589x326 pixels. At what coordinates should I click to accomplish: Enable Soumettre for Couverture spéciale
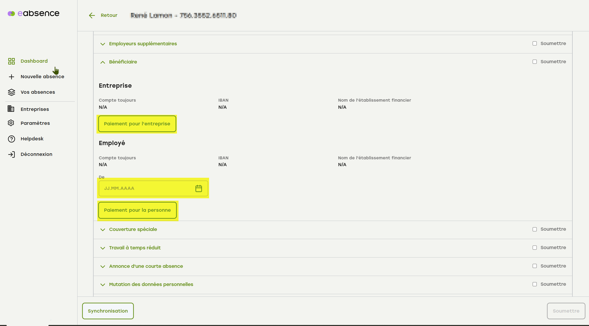pos(534,229)
